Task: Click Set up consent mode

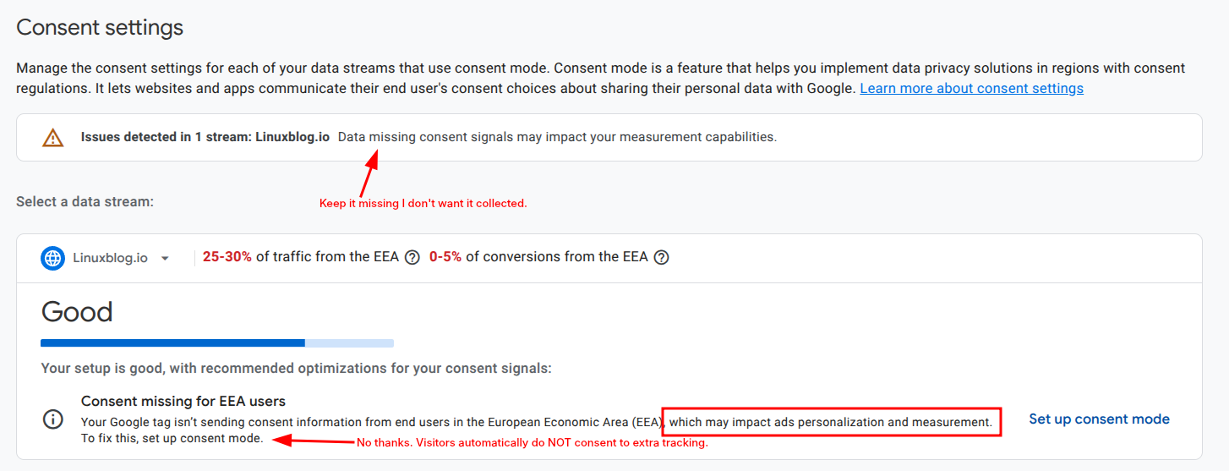Action: pyautogui.click(x=1099, y=419)
